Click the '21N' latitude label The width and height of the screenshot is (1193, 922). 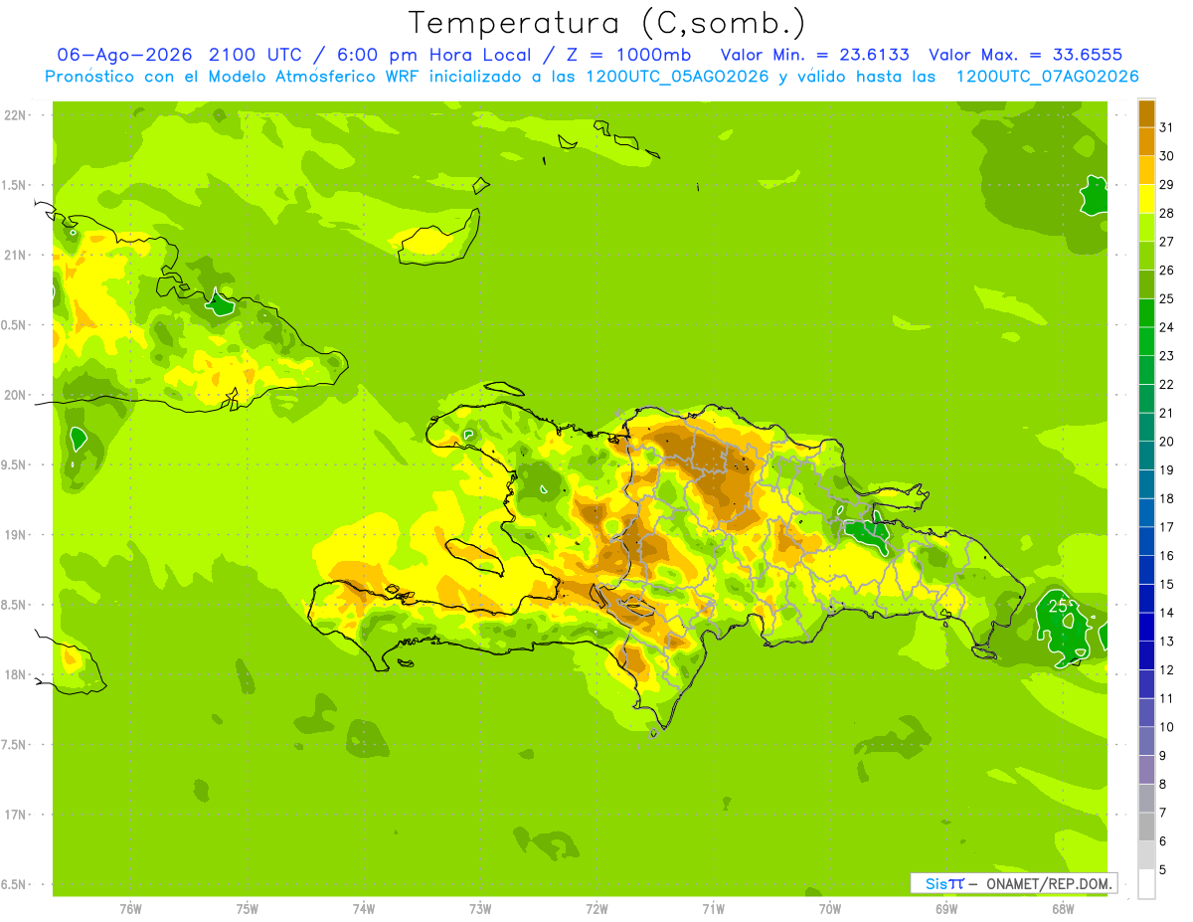click(16, 255)
